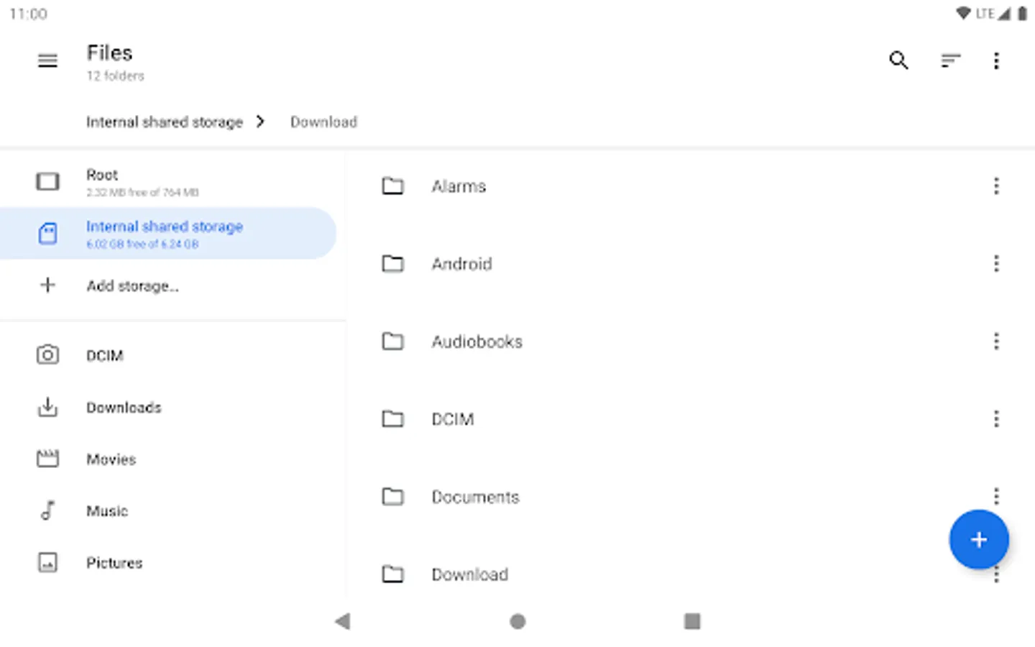Open more options for Alarms folder

click(996, 186)
